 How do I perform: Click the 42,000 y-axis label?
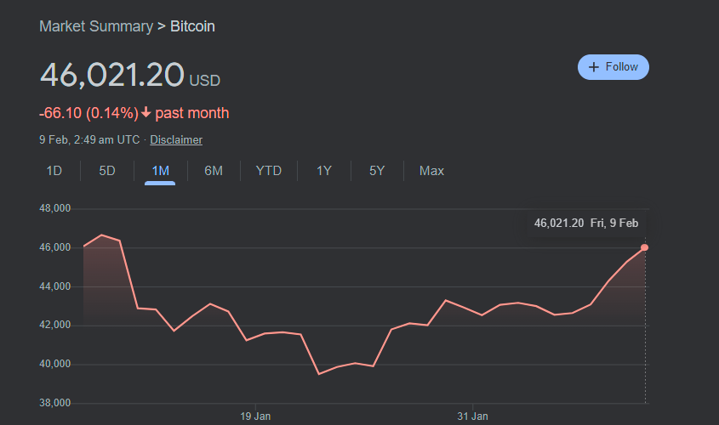pyautogui.click(x=55, y=325)
